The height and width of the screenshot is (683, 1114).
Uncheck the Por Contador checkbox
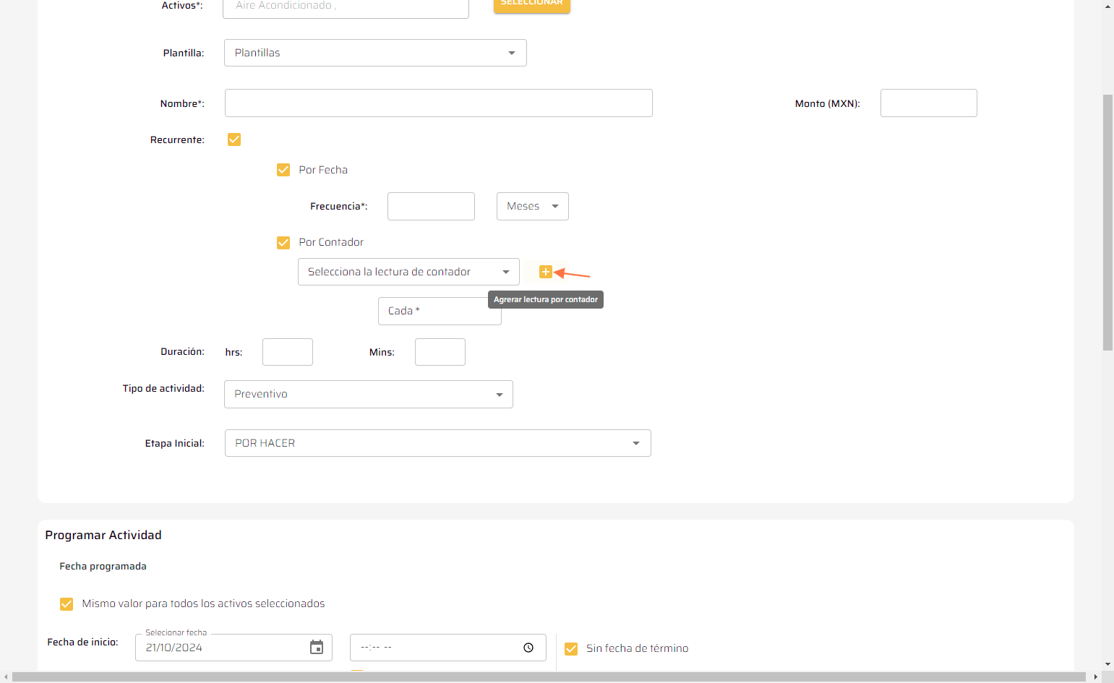tap(283, 242)
